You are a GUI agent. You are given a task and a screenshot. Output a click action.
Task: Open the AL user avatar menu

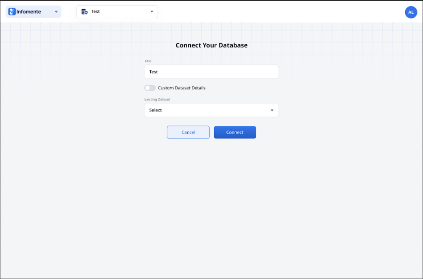pyautogui.click(x=411, y=12)
